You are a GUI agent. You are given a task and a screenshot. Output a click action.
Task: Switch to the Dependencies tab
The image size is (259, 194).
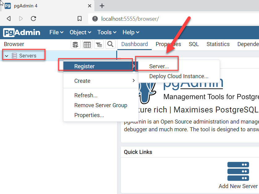pos(248,44)
